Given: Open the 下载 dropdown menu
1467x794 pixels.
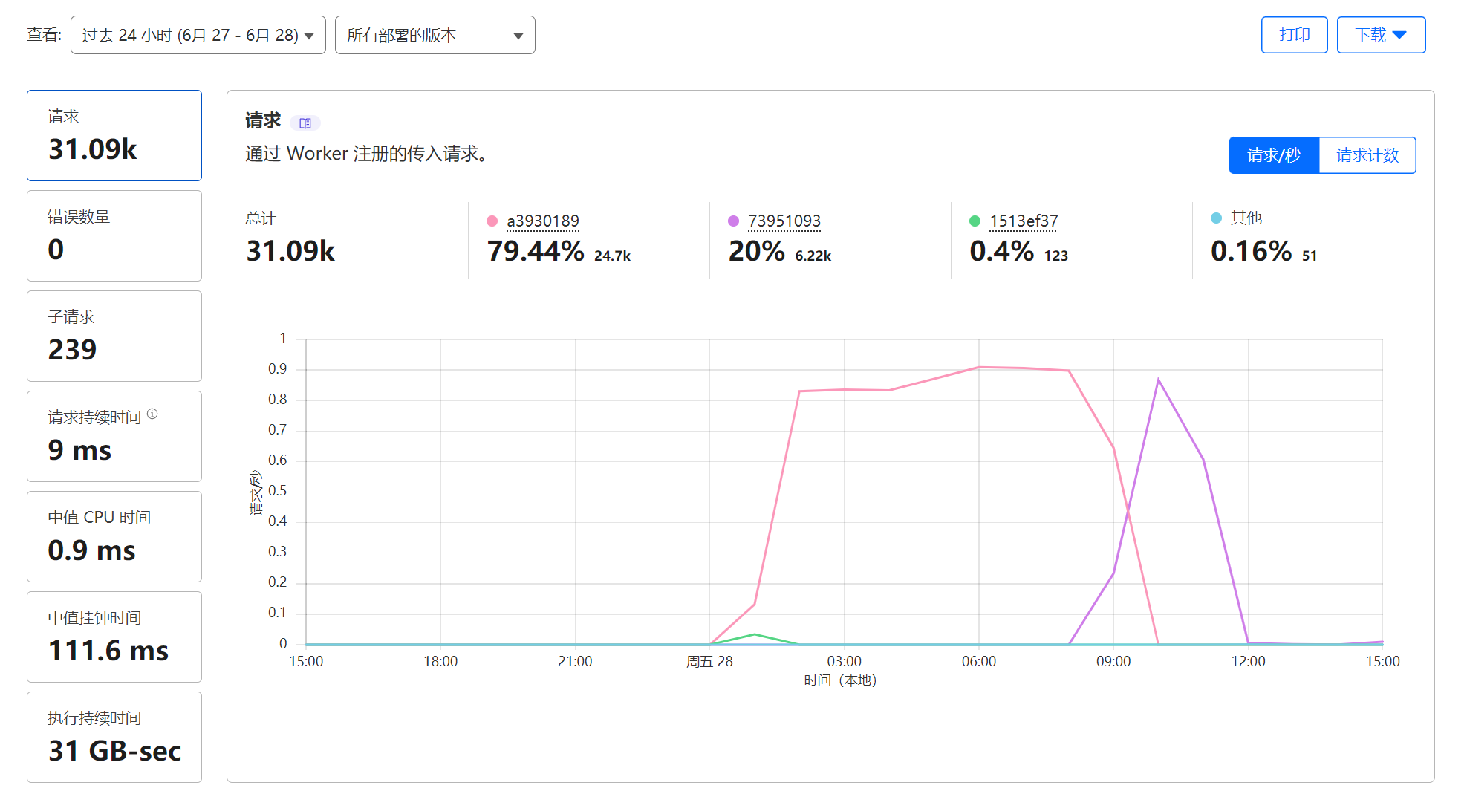Looking at the screenshot, I should click(x=1381, y=35).
